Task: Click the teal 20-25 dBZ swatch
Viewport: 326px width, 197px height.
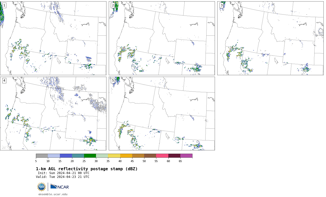Action: 78,156
